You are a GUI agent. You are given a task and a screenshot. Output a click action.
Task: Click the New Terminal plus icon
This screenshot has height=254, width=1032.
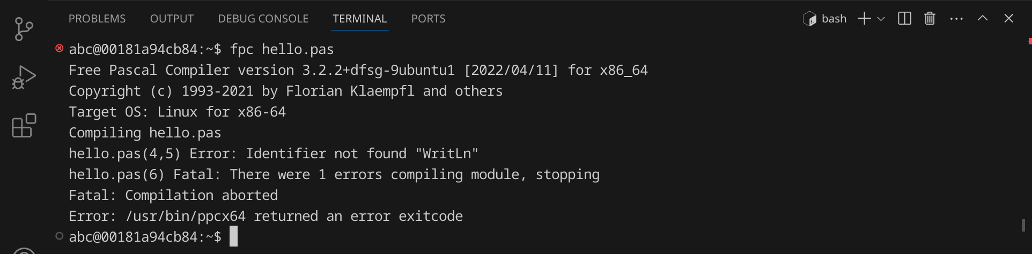tap(864, 19)
